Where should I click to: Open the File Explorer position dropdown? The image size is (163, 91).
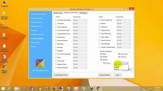(x=80, y=37)
